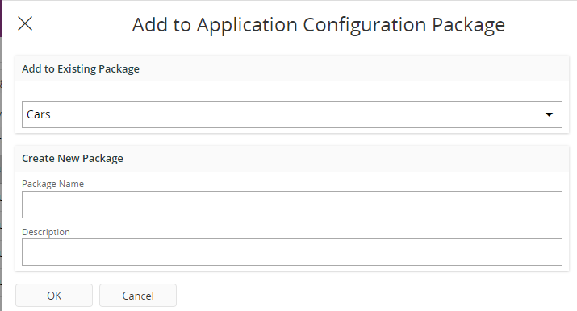This screenshot has width=577, height=311.
Task: Focus the Description input box
Action: (x=292, y=252)
